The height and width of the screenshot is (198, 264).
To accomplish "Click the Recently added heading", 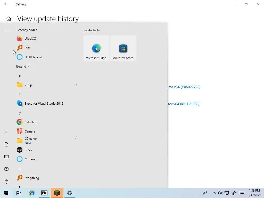I will pyautogui.click(x=27, y=30).
